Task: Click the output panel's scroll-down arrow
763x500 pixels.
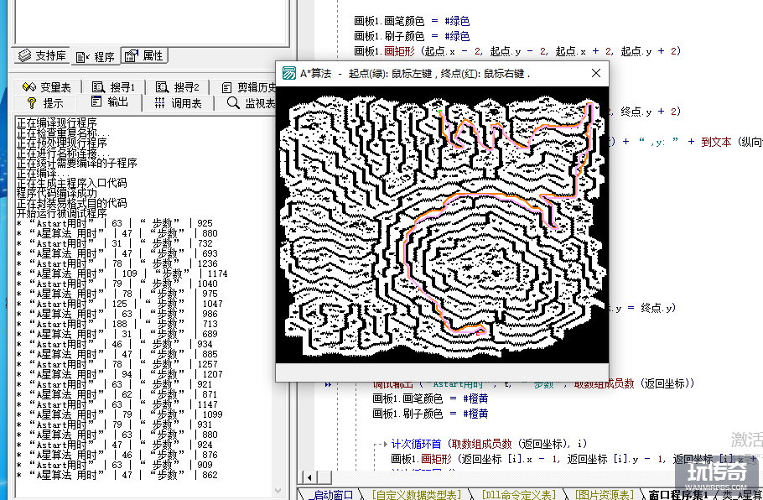Action: coord(278,490)
